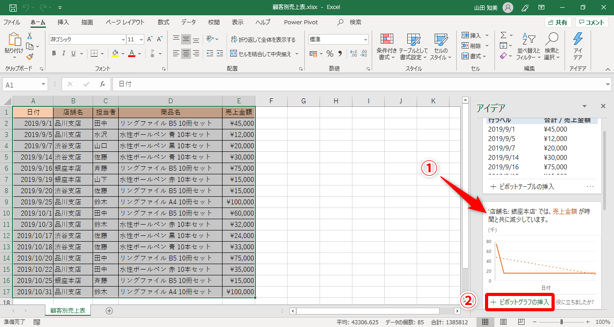Open セルのスタイル cell styles dropdown

441,46
